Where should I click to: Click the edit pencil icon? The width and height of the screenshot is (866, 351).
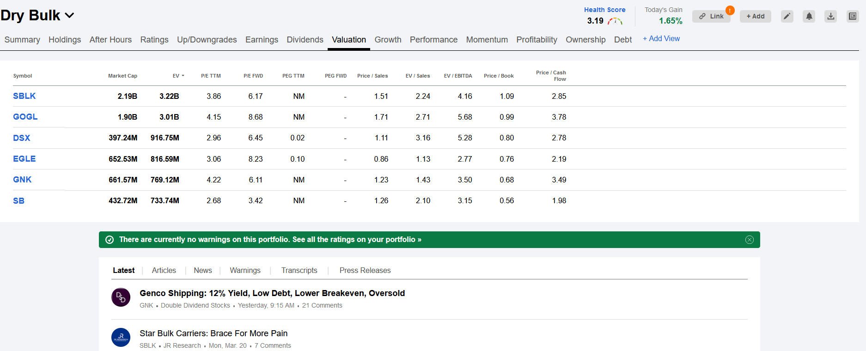coord(787,16)
